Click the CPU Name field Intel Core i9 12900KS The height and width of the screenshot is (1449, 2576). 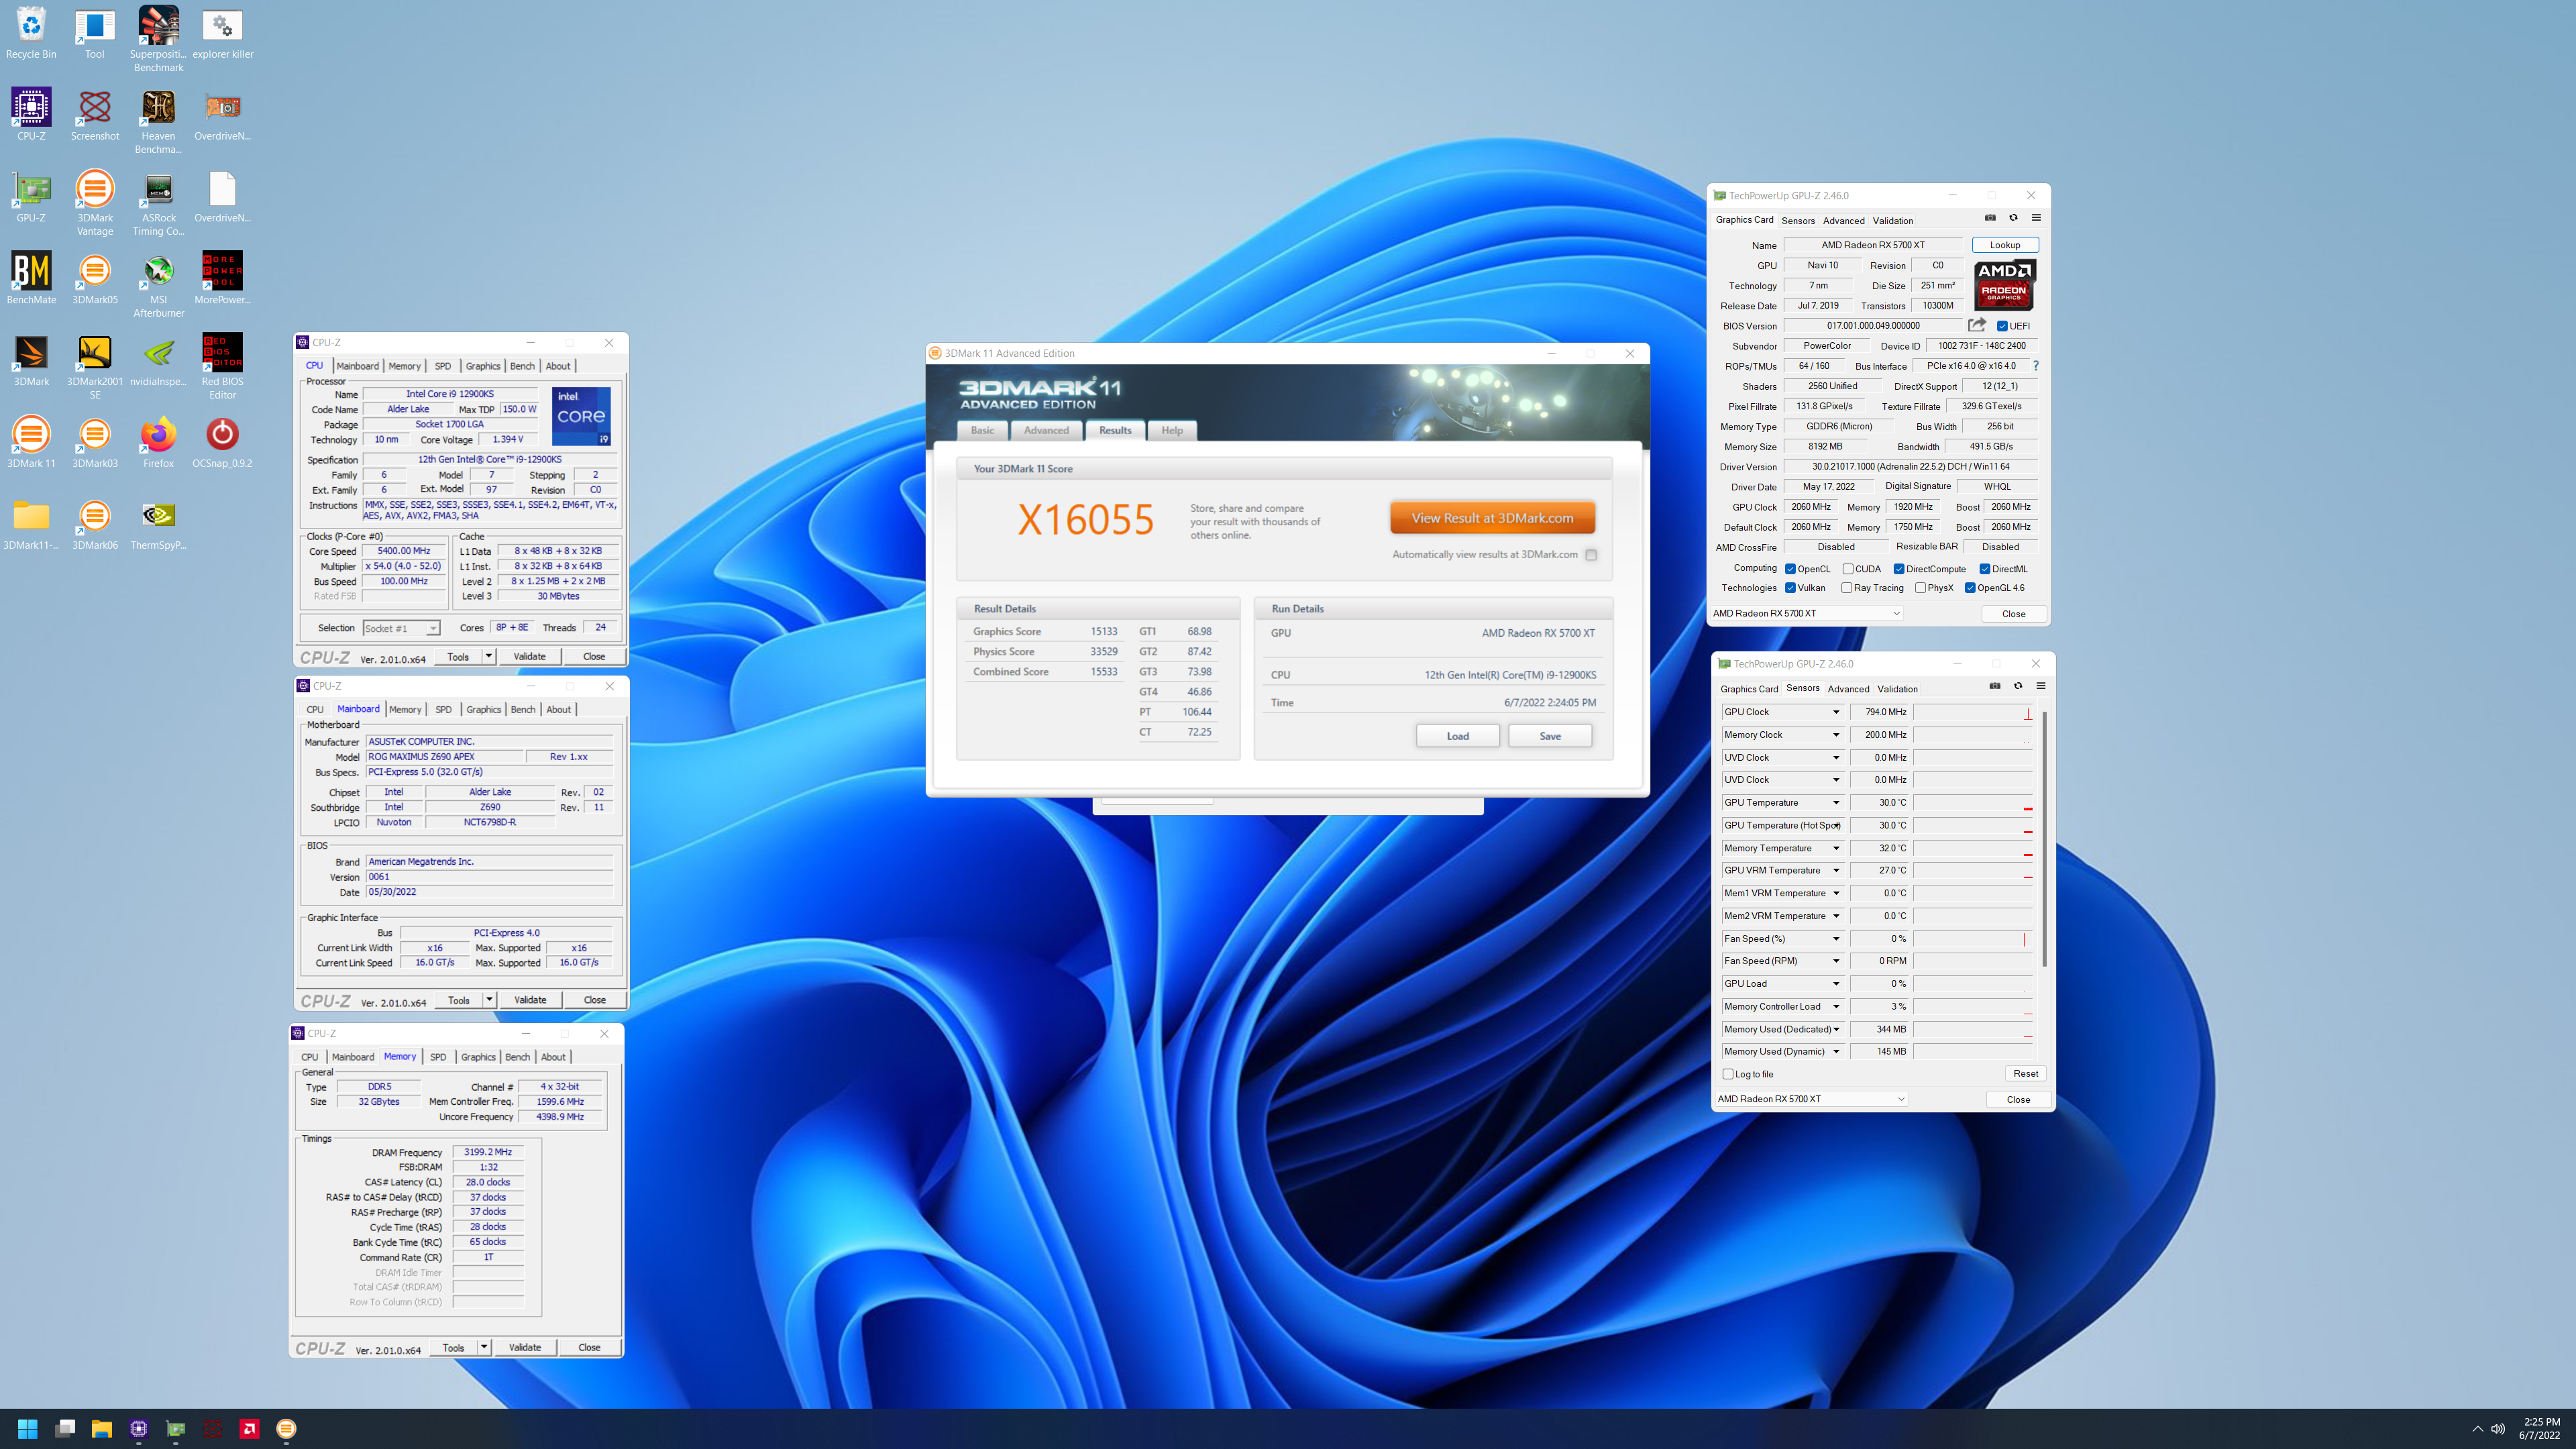450,394
